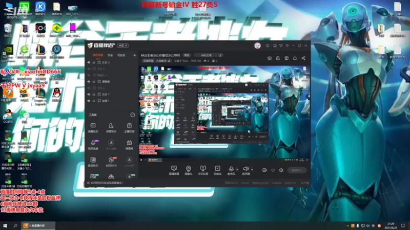Click the calendar-box icon left of bell
Viewport: 410px width, 230px height.
click(x=286, y=58)
